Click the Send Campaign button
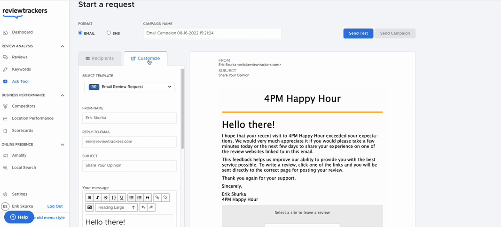The width and height of the screenshot is (501, 227). [395, 33]
